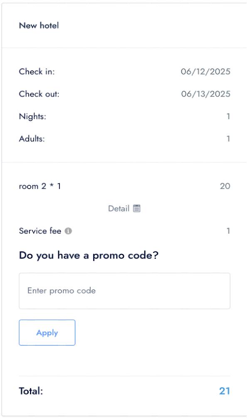The width and height of the screenshot is (247, 418).
Task: Focus the Enter promo code field
Action: click(x=125, y=291)
